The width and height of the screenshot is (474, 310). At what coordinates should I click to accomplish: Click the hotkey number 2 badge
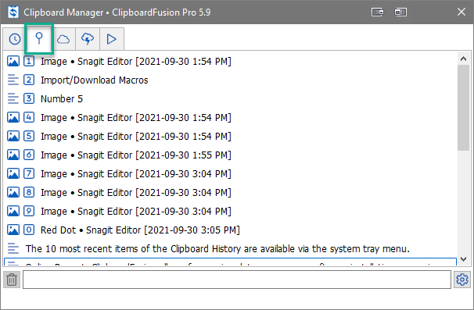pos(29,80)
